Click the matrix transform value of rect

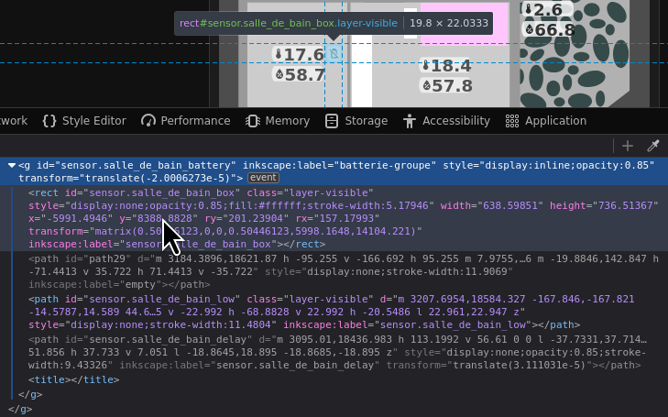point(255,231)
